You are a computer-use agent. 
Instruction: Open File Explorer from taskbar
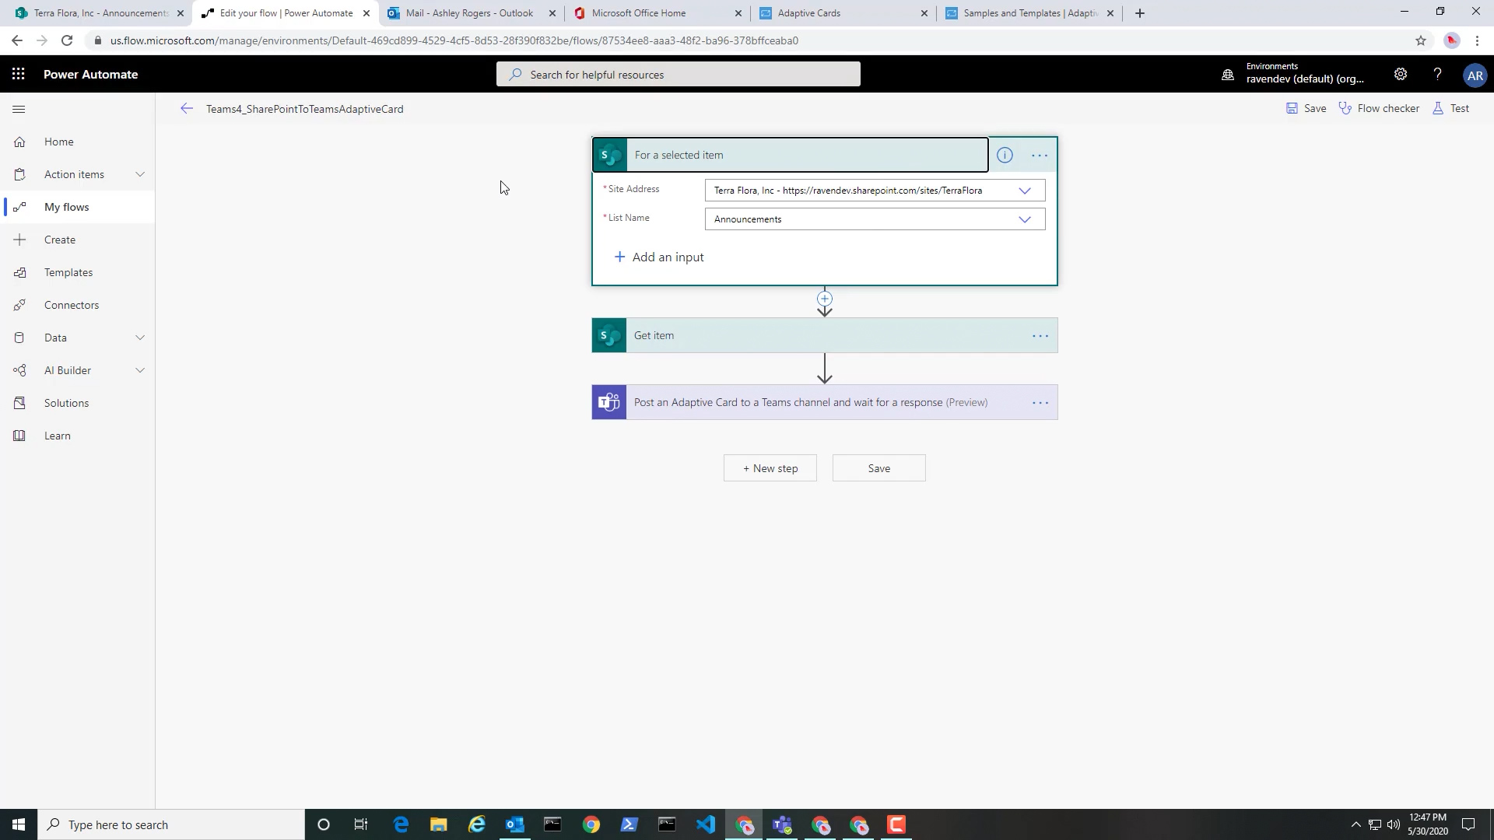point(439,824)
